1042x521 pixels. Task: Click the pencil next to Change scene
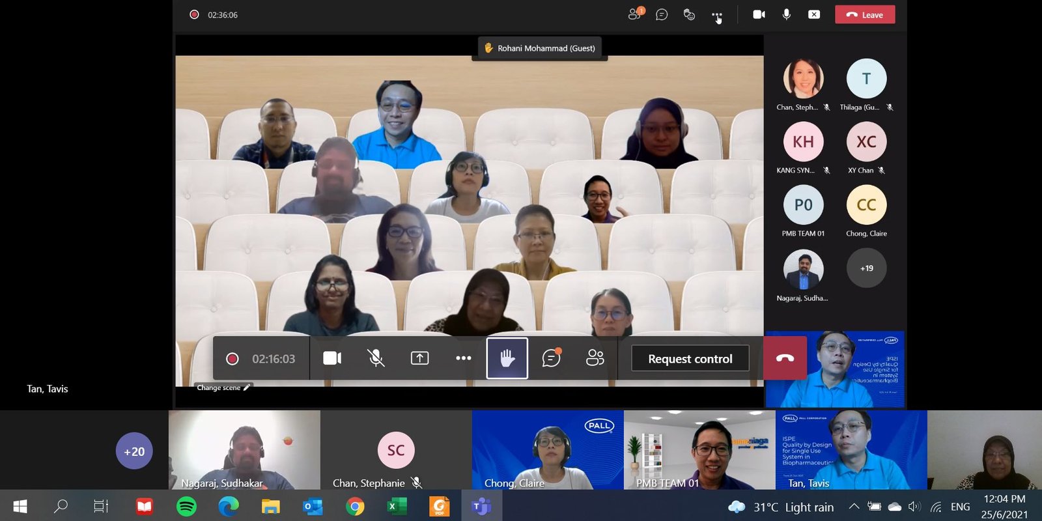247,387
